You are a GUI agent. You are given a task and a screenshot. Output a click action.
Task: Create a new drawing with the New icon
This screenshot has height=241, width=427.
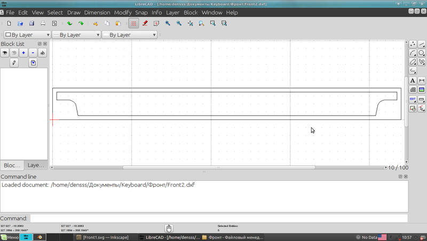9,23
